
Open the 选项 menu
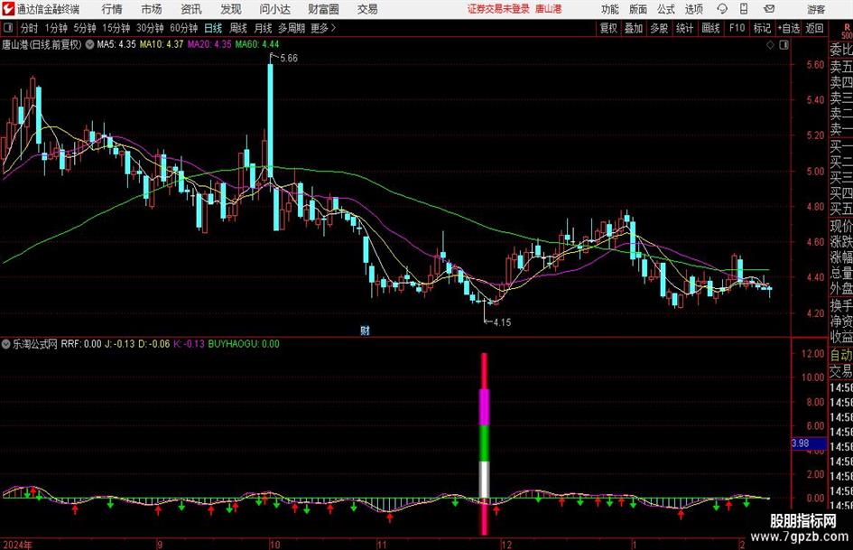[x=693, y=9]
